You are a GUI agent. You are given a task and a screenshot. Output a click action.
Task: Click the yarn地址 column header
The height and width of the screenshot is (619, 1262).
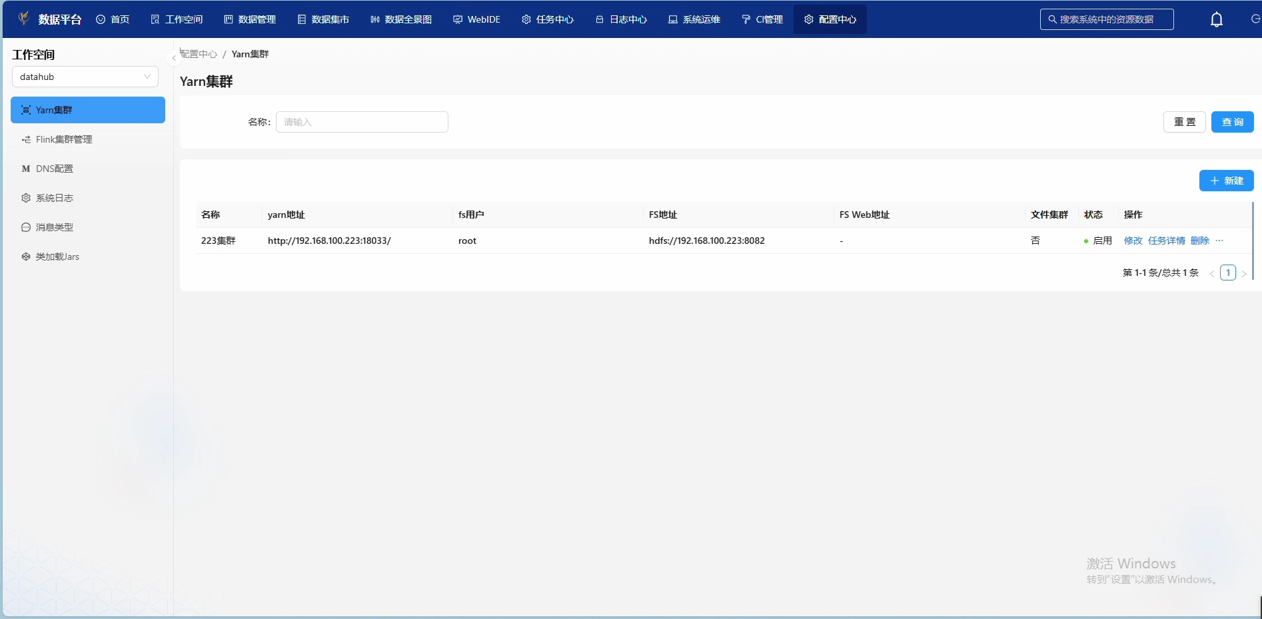tap(286, 215)
